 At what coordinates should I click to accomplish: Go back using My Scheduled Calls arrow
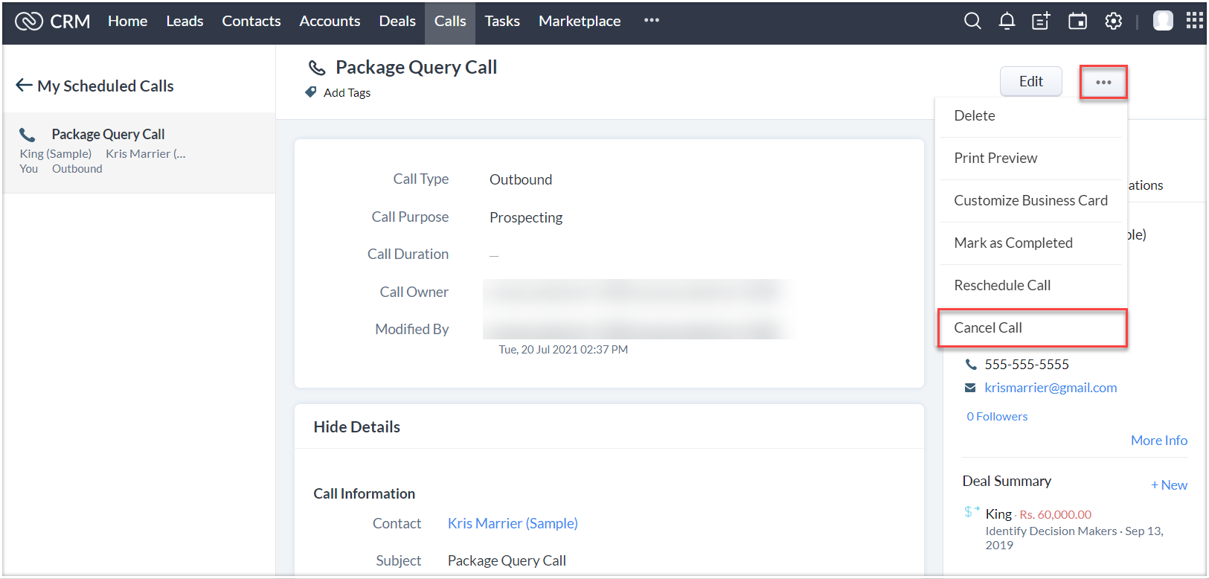(24, 86)
